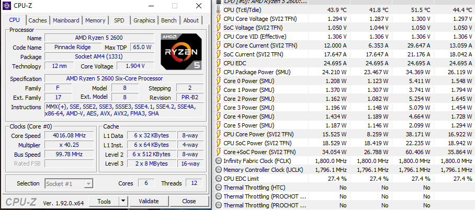Click the Cores count value 6

(146, 183)
